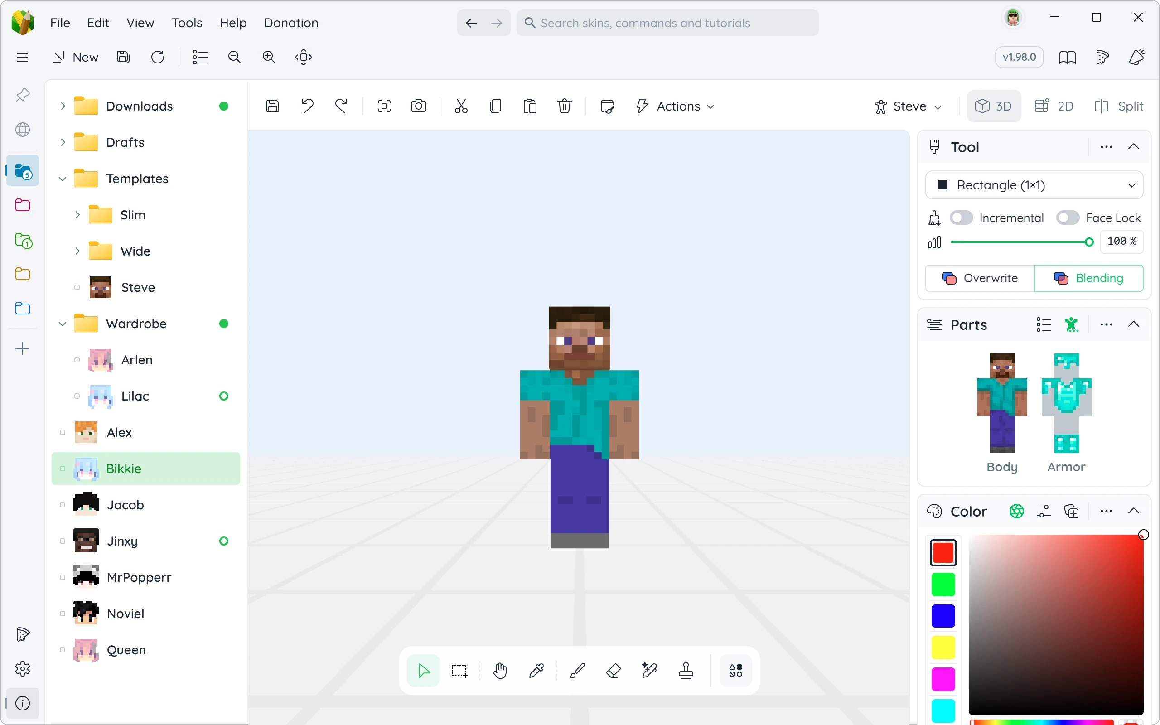1160x725 pixels.
Task: Expand the Drafts folder
Action: (x=63, y=142)
